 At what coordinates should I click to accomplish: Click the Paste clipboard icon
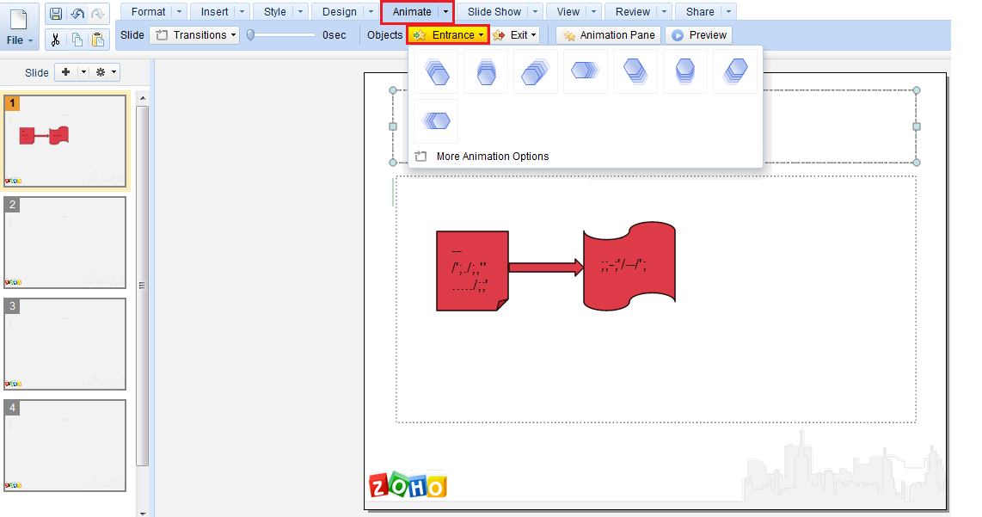98,40
